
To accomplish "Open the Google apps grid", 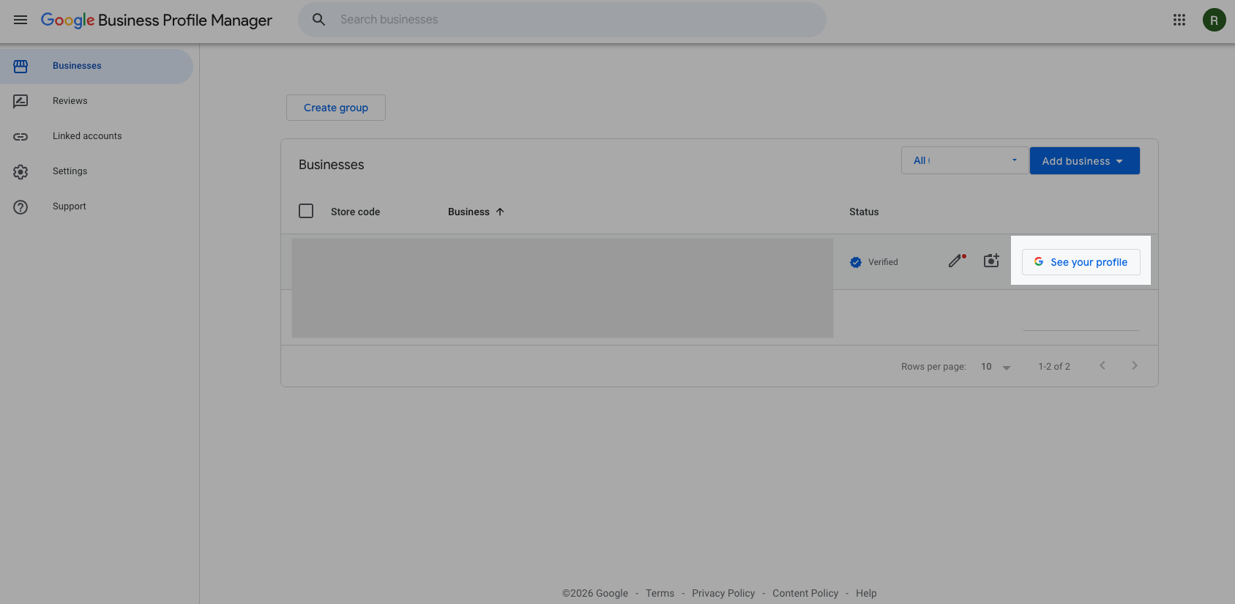I will pos(1179,20).
